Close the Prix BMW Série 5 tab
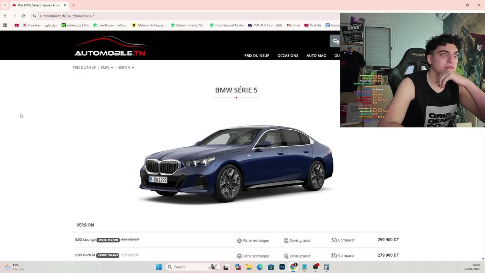Image resolution: width=485 pixels, height=273 pixels. coord(65,5)
